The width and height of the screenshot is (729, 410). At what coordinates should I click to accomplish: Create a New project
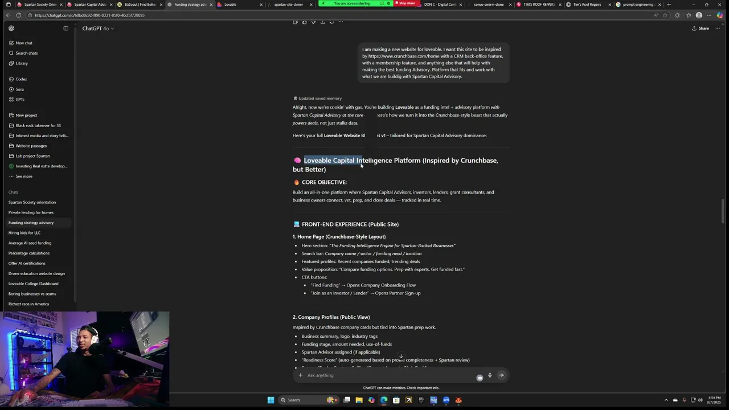tap(23, 115)
